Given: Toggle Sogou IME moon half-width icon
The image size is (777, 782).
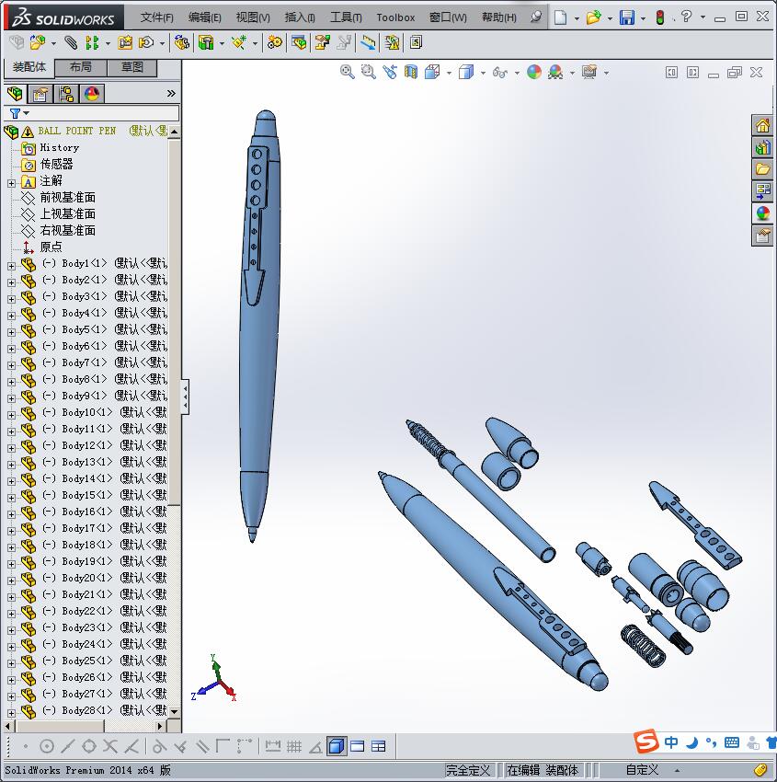Looking at the screenshot, I should [691, 742].
